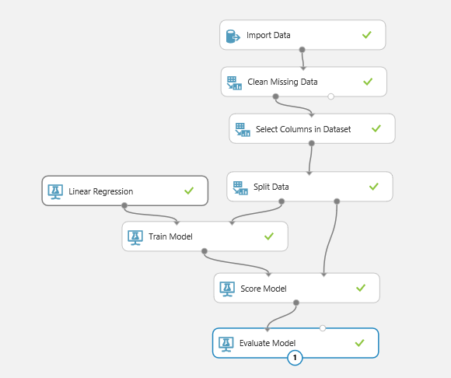Click the green checkmark on Import Data
This screenshot has width=451, height=378.
tap(367, 35)
